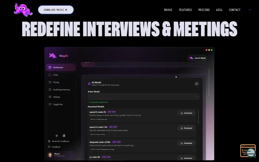Click the refresh models icon
Screen dimensions: 259x162
(x=197, y=84)
